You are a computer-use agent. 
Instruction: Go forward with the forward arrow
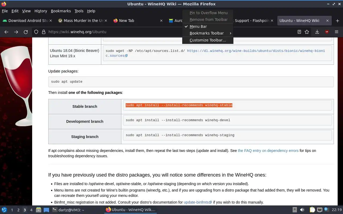click(x=16, y=32)
